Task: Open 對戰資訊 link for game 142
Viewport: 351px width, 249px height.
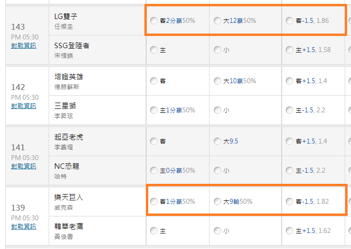Action: (23, 106)
